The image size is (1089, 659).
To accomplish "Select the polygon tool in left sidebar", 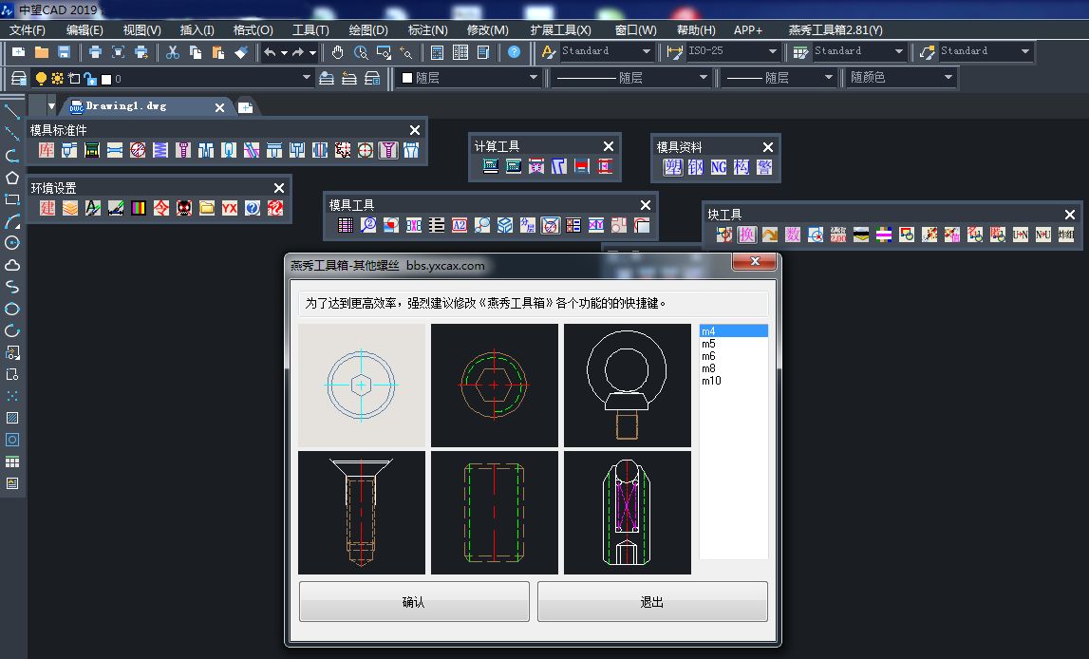I will (x=12, y=178).
